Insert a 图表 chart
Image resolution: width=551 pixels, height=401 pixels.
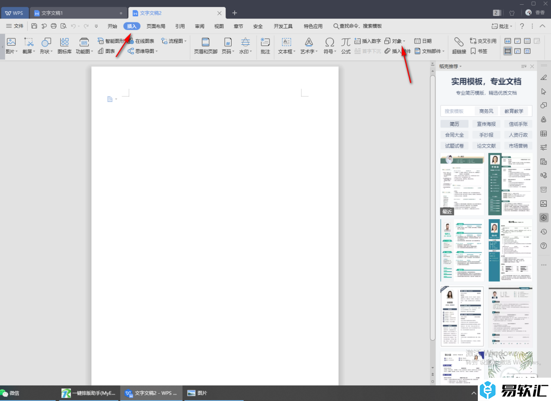coord(106,51)
